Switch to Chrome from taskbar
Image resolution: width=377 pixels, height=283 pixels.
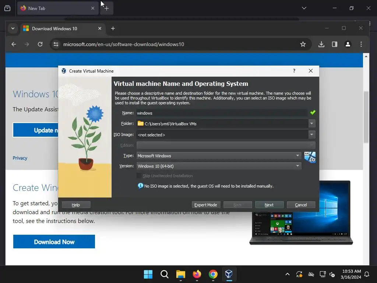click(x=213, y=274)
